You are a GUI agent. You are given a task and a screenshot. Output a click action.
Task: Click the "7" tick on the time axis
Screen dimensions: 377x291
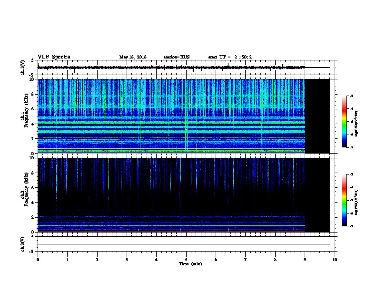246,259
